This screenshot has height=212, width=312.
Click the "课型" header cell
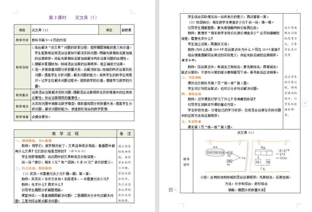(x=109, y=30)
